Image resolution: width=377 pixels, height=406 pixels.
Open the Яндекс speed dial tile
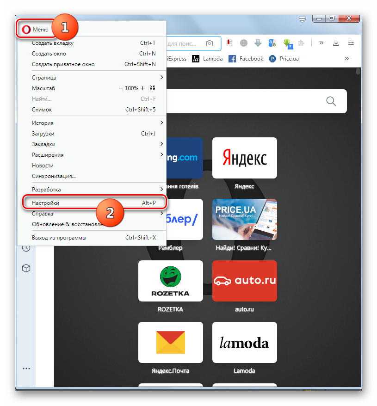click(245, 158)
